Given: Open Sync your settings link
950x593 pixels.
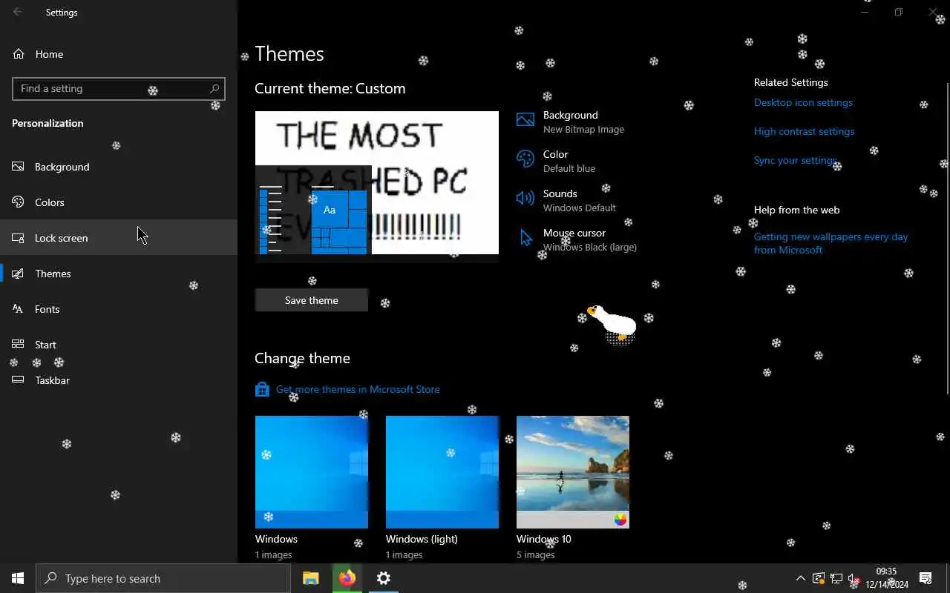Looking at the screenshot, I should (x=796, y=160).
